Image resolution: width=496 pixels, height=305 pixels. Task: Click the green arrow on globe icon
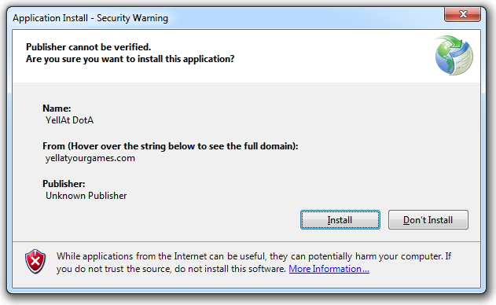(450, 42)
